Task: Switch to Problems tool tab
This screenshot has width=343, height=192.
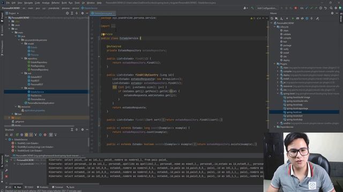Action: [x=42, y=187]
